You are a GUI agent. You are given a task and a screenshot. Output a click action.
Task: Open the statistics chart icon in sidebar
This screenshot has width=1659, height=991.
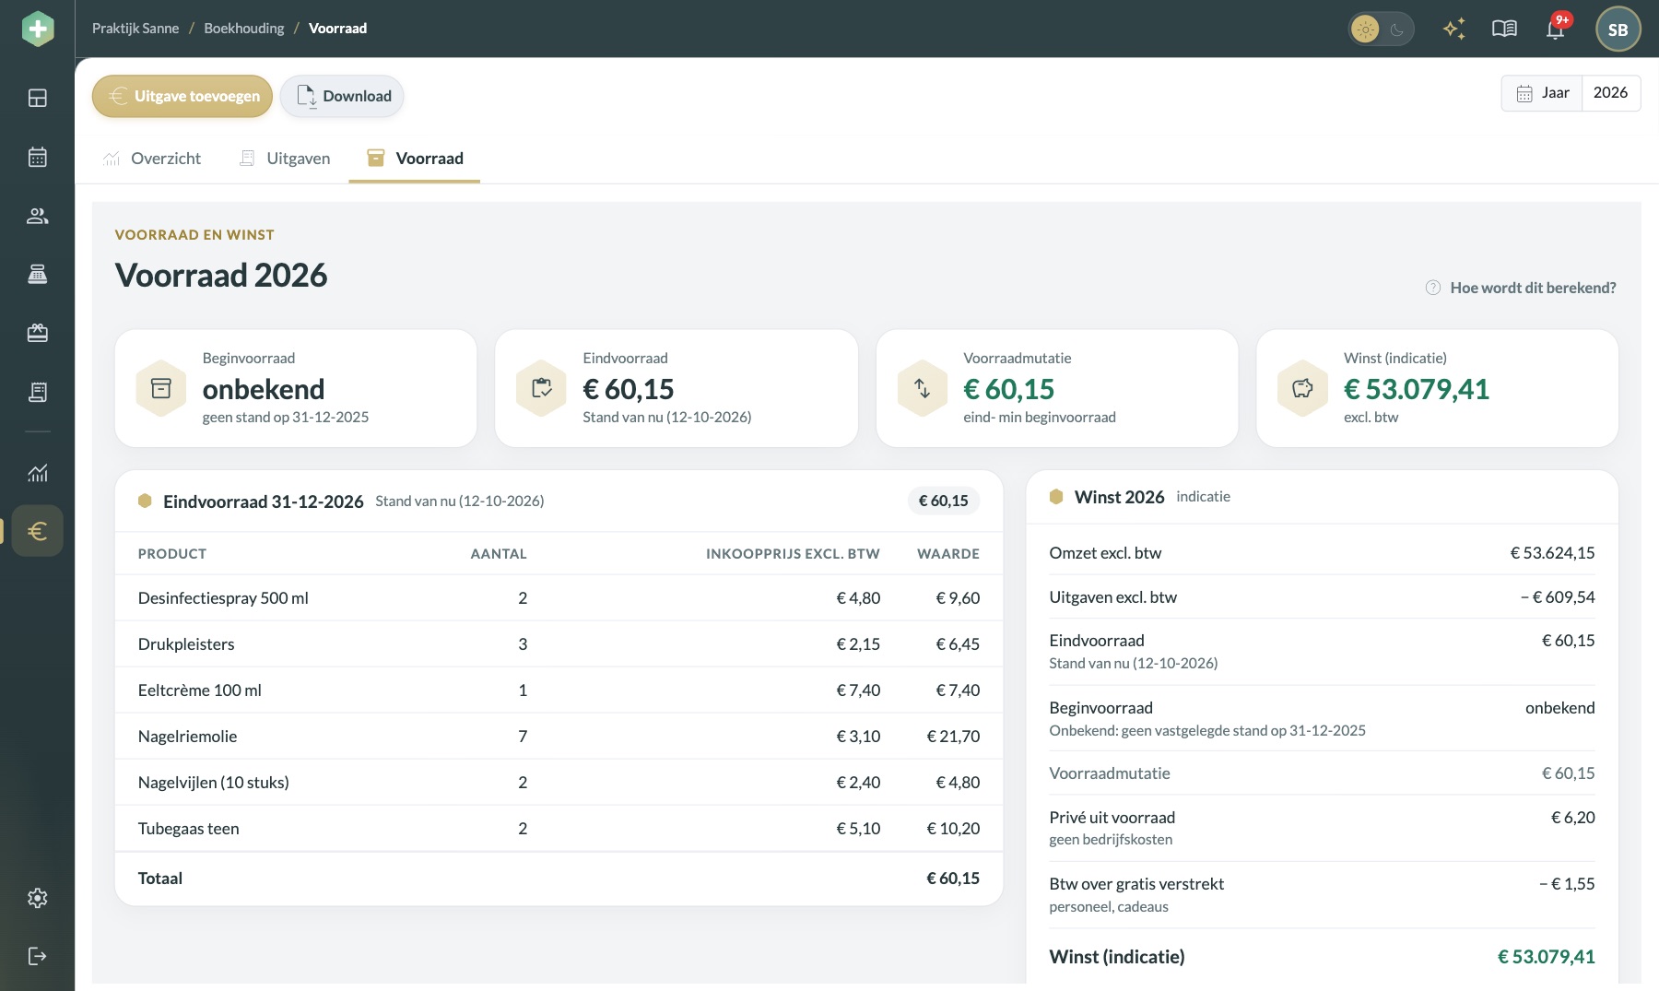point(37,473)
